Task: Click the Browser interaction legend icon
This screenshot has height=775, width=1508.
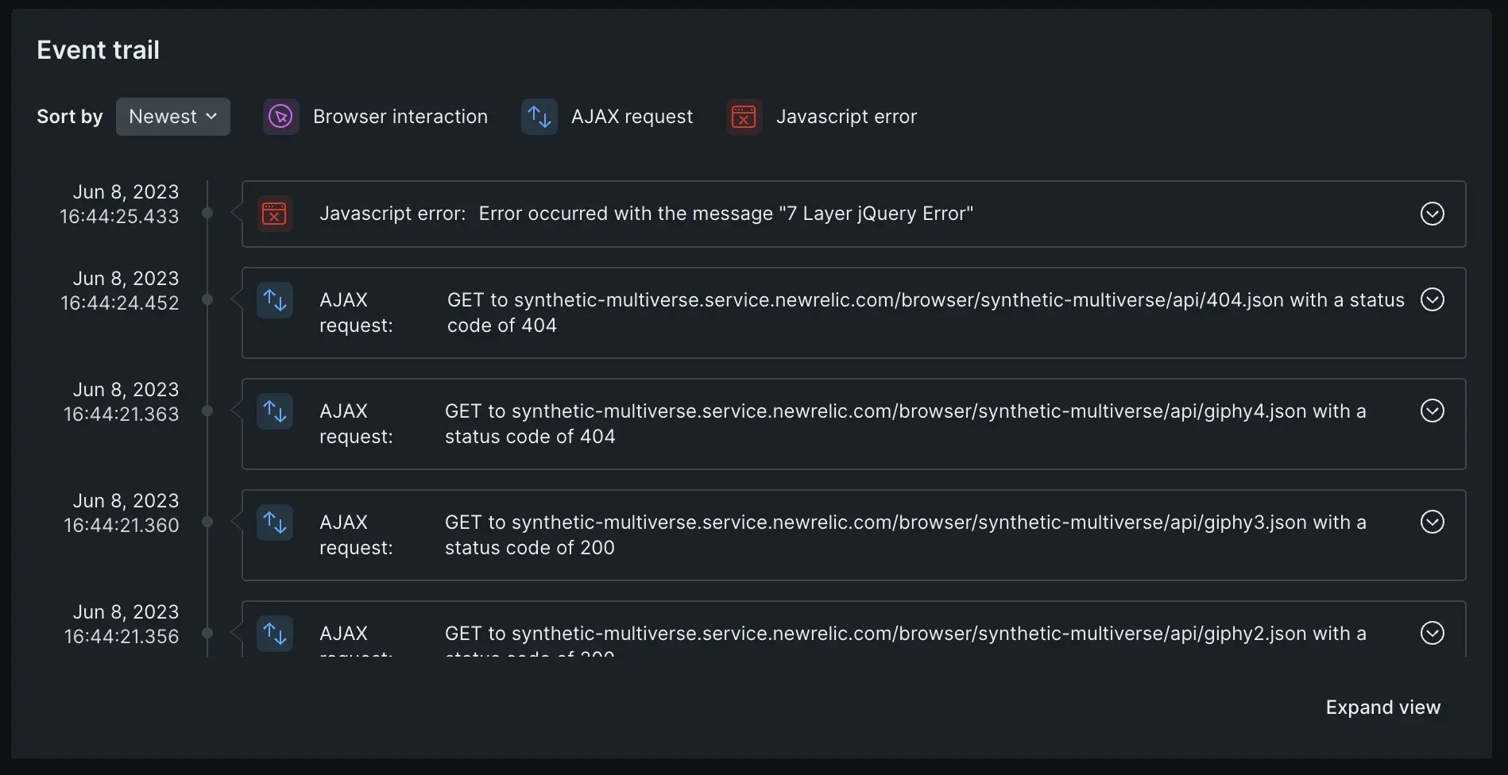Action: [x=280, y=117]
